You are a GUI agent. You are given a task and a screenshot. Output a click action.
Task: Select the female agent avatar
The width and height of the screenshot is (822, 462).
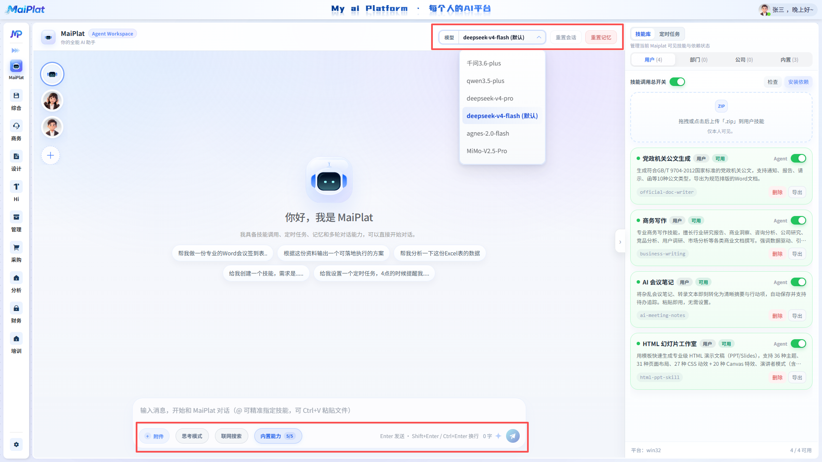52,101
